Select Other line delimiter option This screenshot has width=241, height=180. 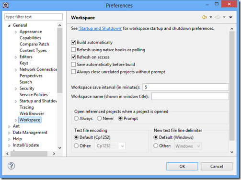156,146
